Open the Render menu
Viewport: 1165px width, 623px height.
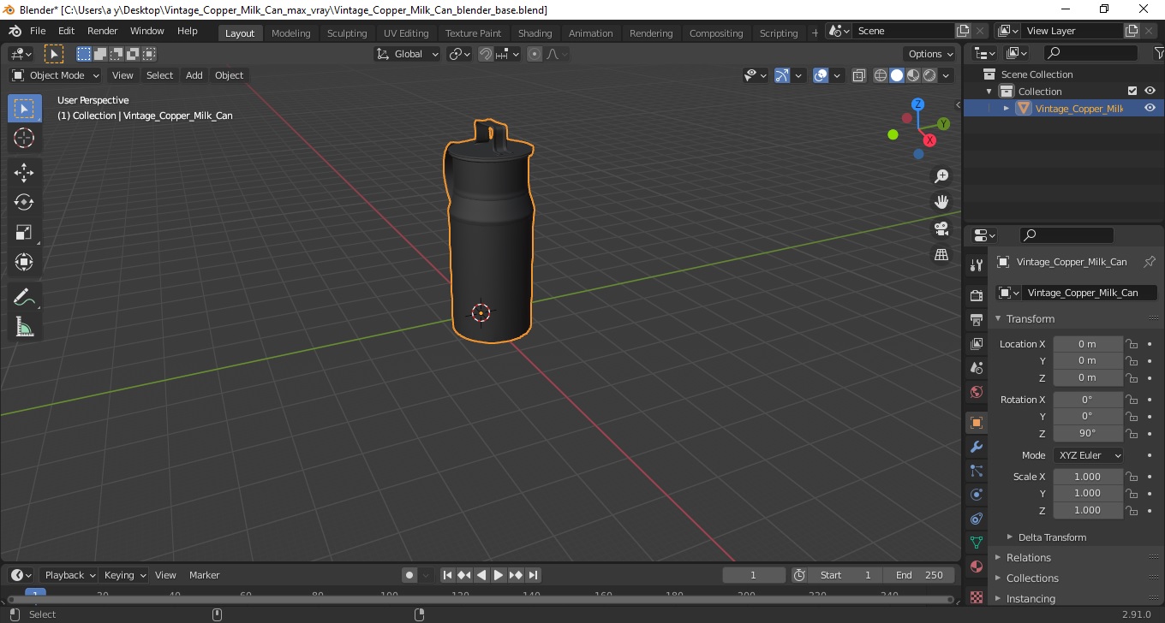(x=102, y=31)
